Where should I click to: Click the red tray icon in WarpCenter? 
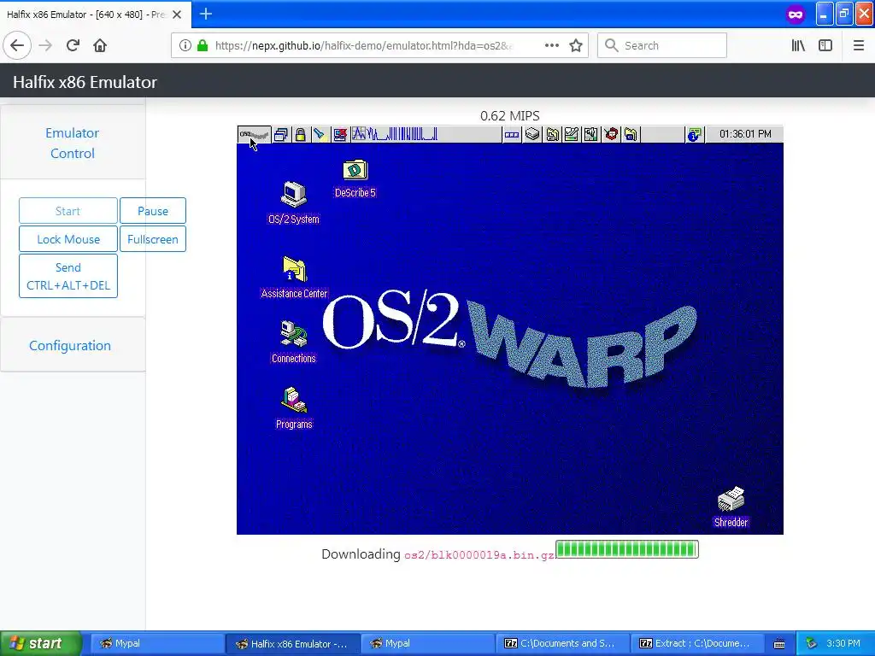click(611, 134)
